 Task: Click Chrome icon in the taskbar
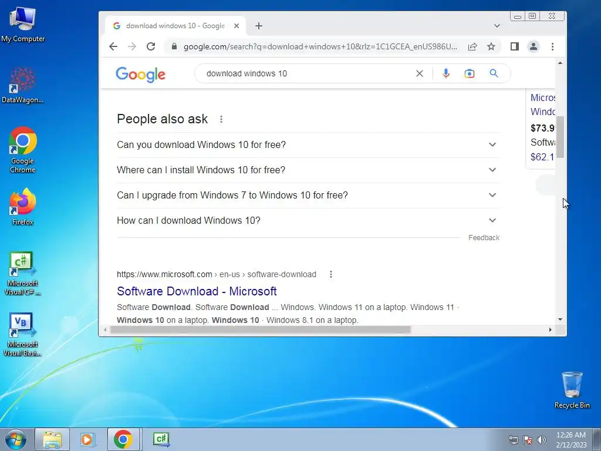(x=123, y=439)
